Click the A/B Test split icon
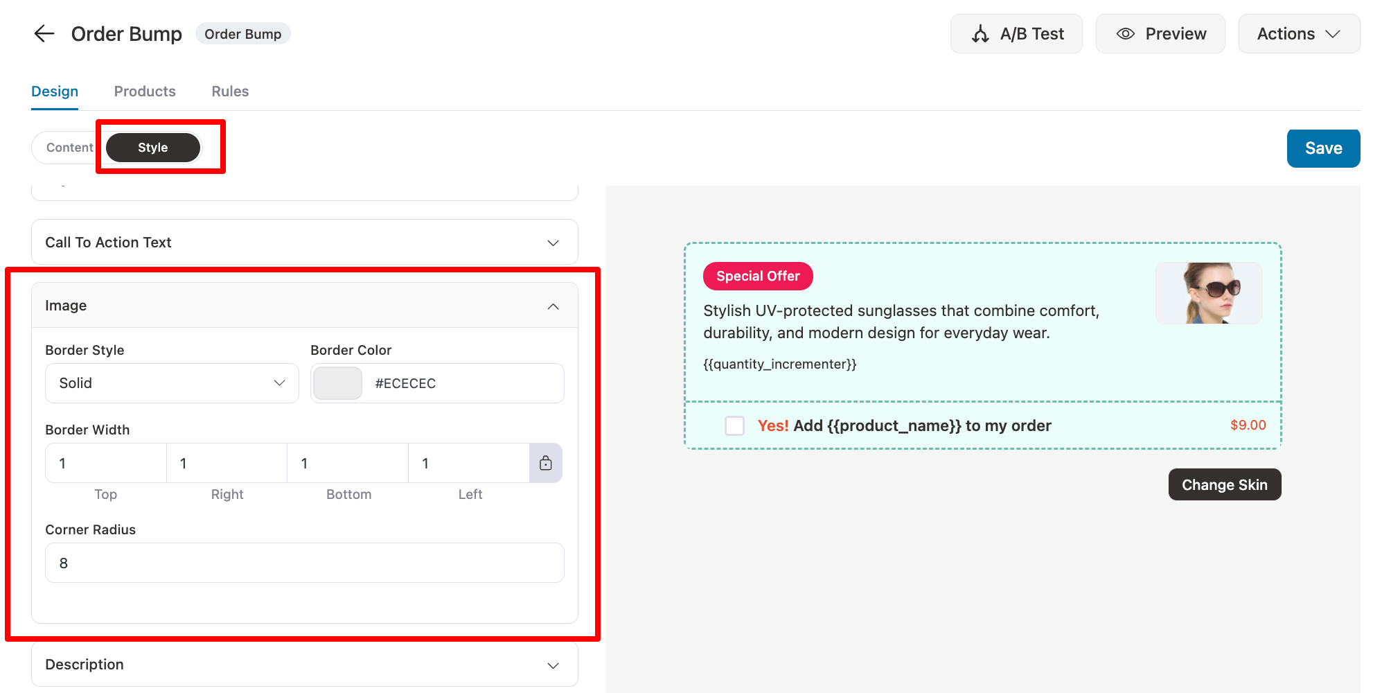 (980, 34)
